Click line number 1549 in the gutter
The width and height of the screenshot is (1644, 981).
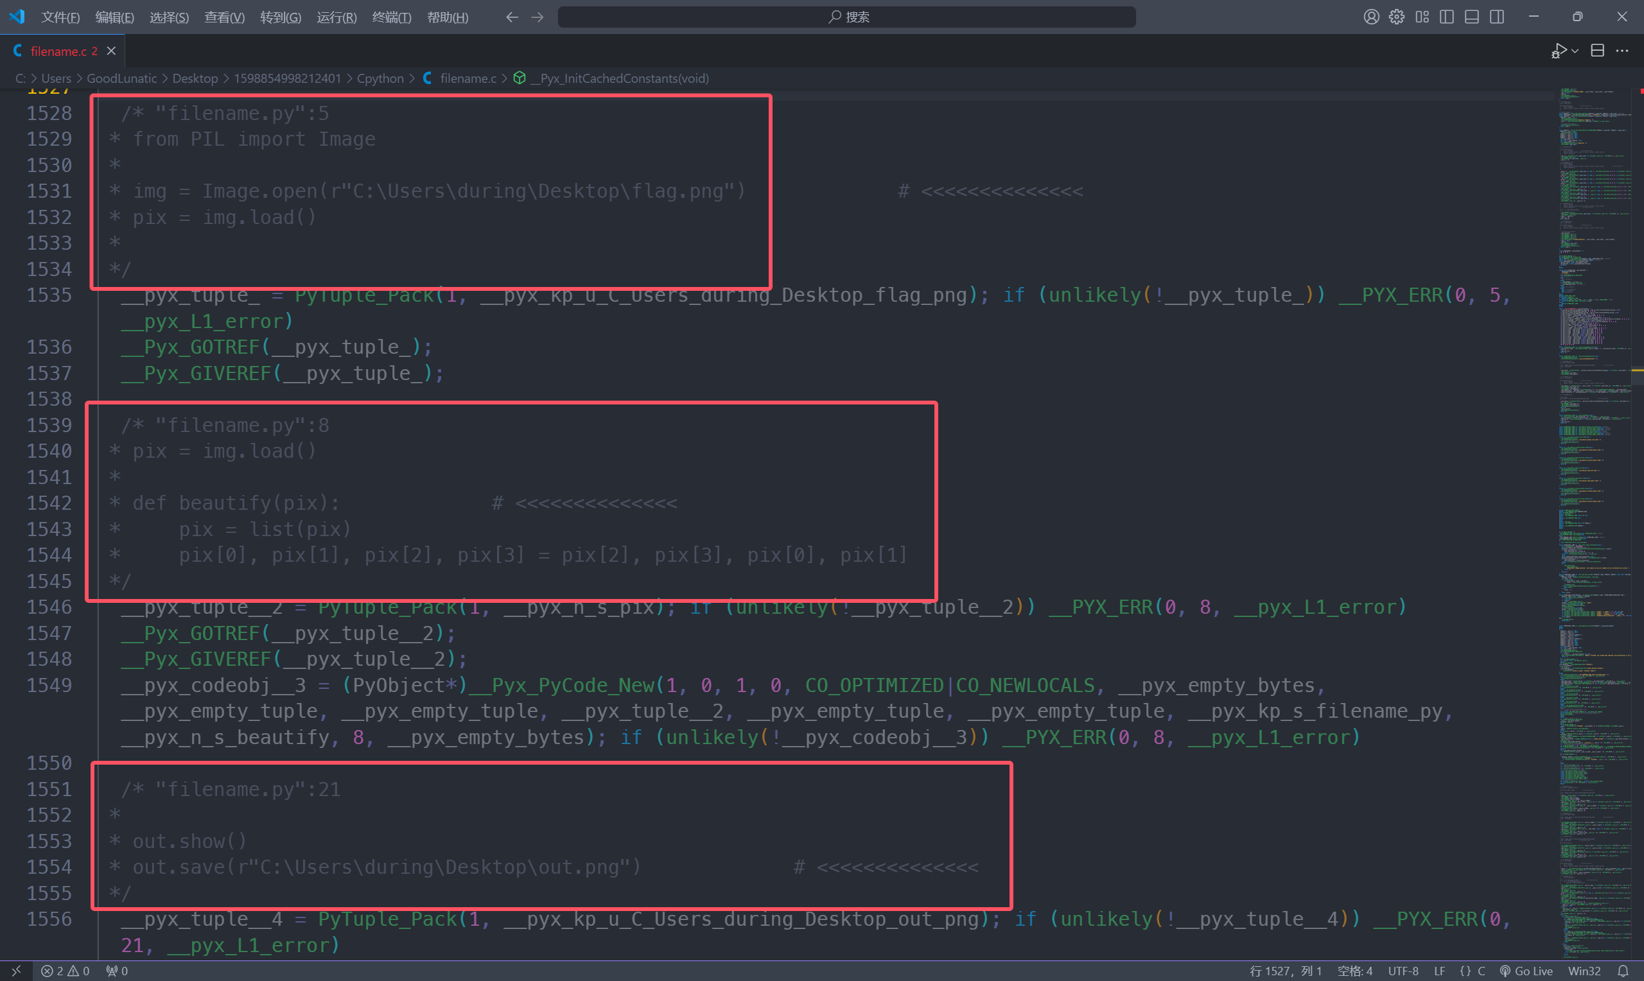[49, 686]
